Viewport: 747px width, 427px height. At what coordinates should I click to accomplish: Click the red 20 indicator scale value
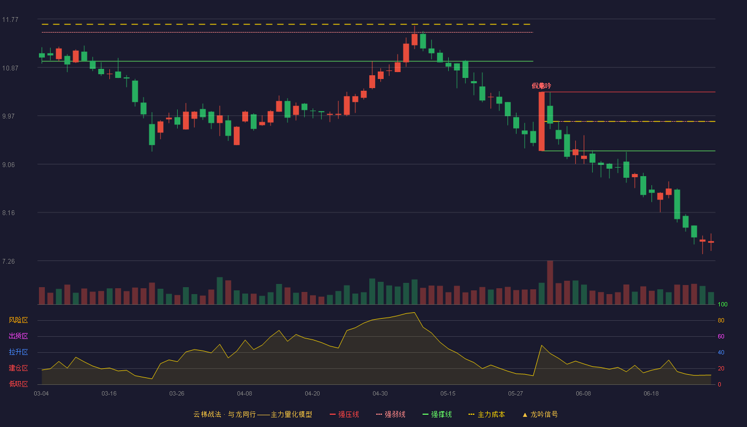coord(721,369)
